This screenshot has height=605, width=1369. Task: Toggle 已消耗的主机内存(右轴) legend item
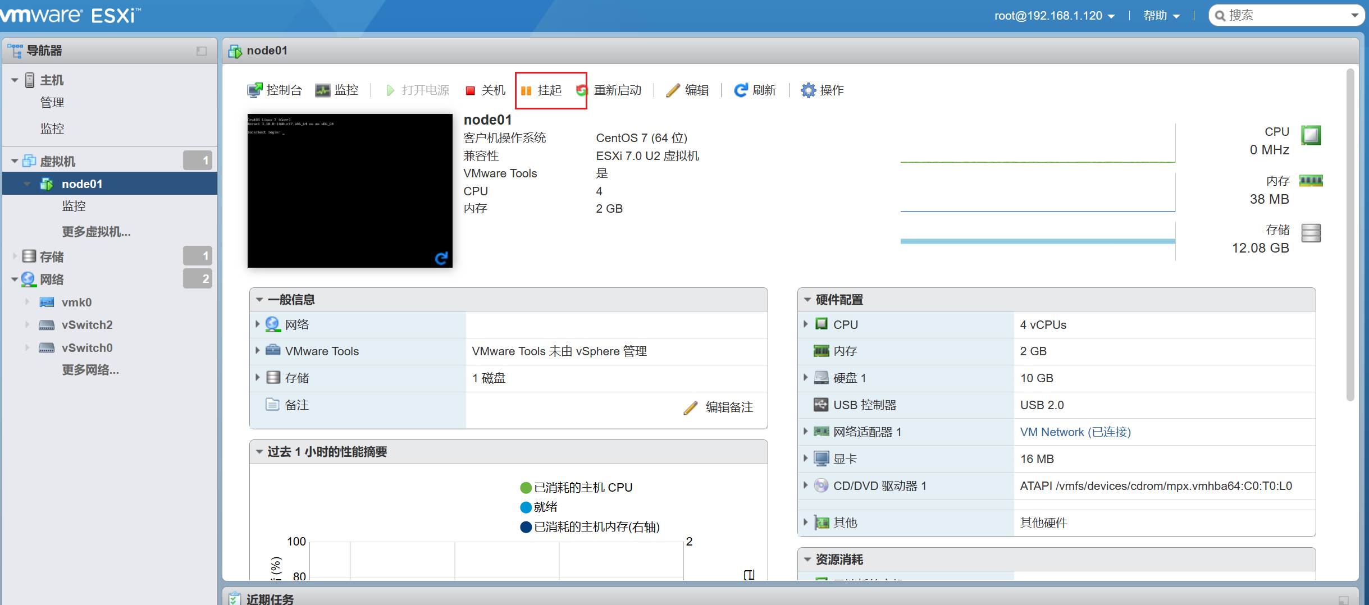click(x=590, y=527)
